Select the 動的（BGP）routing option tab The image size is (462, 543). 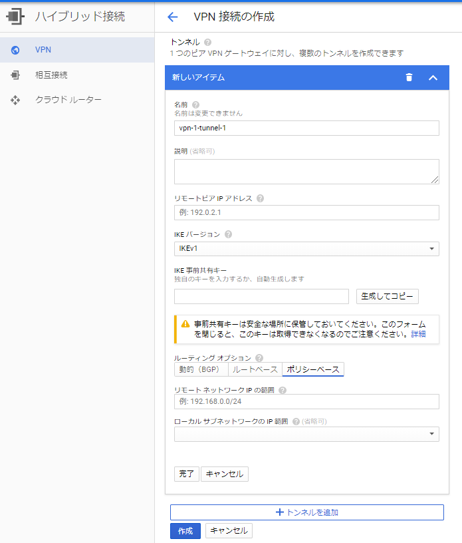pyautogui.click(x=201, y=369)
